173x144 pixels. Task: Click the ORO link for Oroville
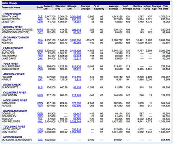pyautogui.click(x=40, y=50)
